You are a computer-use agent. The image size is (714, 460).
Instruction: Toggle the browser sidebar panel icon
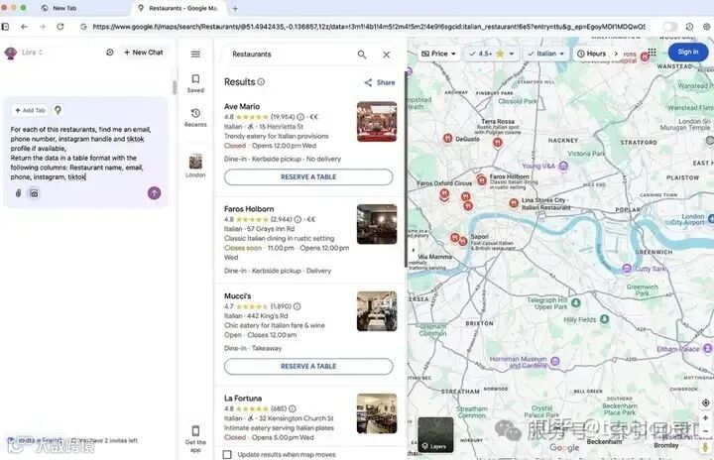click(x=5, y=27)
